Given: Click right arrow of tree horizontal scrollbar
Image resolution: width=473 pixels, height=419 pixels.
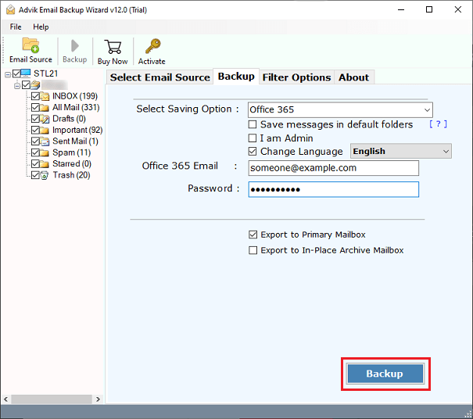Looking at the screenshot, I should pos(98,399).
